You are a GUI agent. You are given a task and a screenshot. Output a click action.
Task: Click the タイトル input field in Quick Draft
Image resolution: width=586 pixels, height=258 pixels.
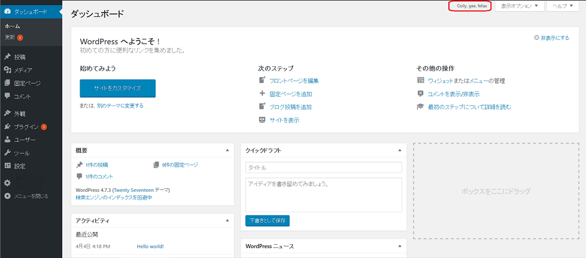coord(323,168)
